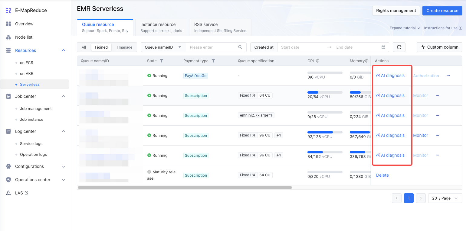Click the Create resource button
The width and height of the screenshot is (466, 231).
pyautogui.click(x=442, y=11)
